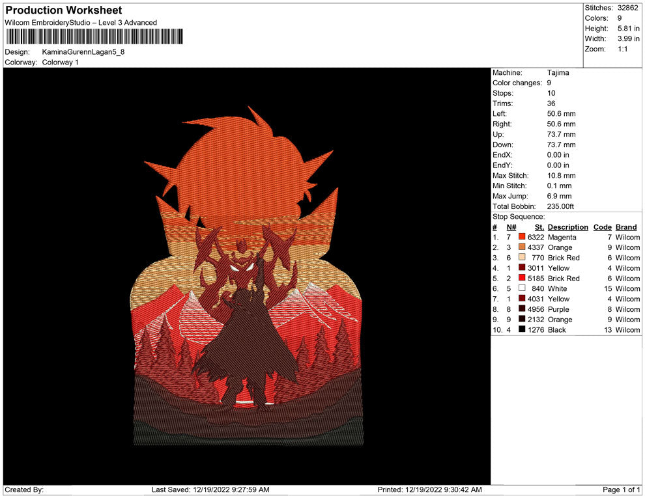This screenshot has height=496, width=645.
Task: Click the stitch count '2132'
Action: point(536,320)
